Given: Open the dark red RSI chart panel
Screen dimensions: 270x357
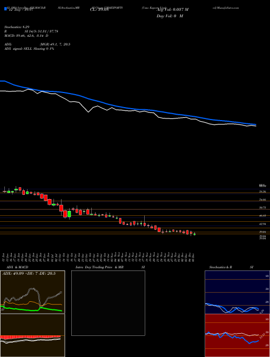Looking at the screenshot, I should [x=237, y=335].
